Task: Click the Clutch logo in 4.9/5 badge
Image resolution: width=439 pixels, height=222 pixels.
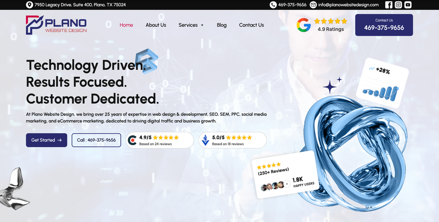Action: (x=132, y=140)
